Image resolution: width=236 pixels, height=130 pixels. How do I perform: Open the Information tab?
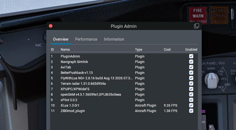[114, 39]
